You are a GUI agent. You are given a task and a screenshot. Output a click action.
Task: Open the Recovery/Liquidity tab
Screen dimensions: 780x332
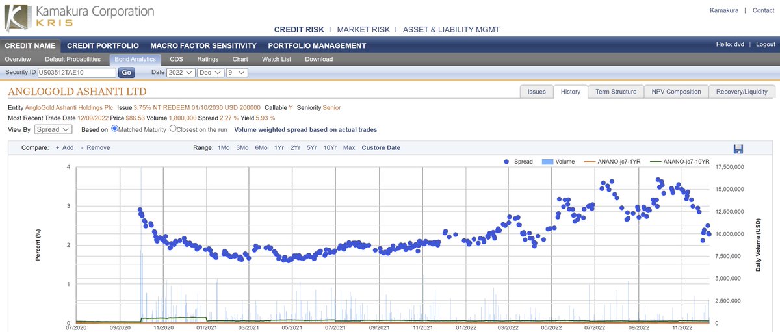coord(742,92)
